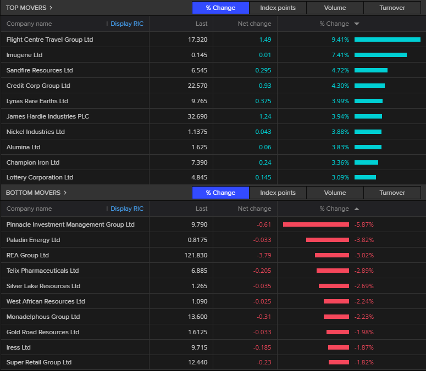Screen dimensions: 426x371
Task: Select Champion Iron Ltd company name
Action: [33, 162]
